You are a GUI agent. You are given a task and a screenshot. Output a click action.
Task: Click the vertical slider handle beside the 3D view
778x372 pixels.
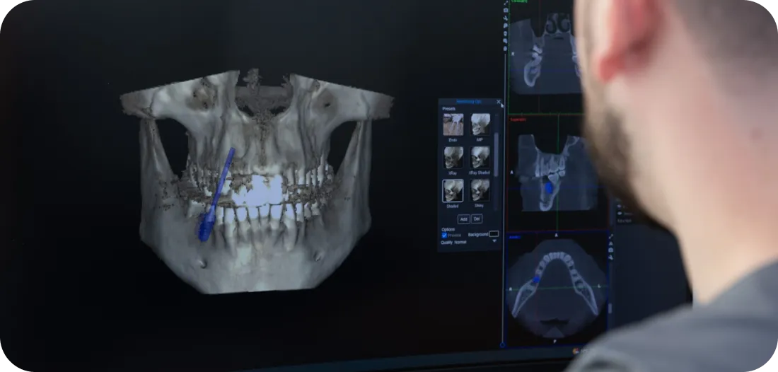[x=503, y=345]
